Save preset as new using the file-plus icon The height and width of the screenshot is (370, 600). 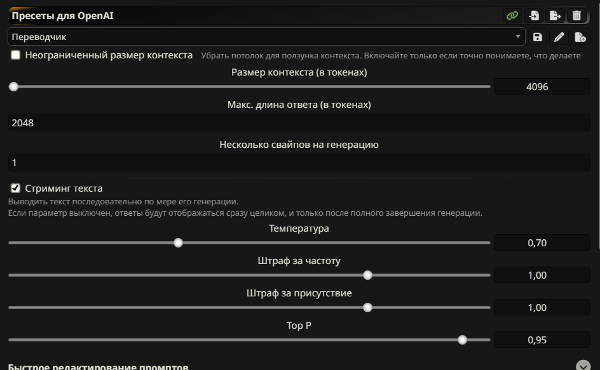[580, 37]
